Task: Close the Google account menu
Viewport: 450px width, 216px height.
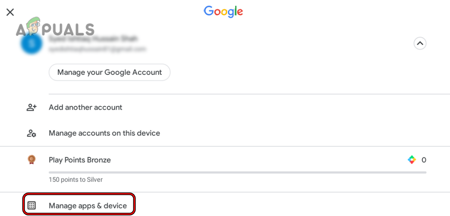Action: (10, 12)
